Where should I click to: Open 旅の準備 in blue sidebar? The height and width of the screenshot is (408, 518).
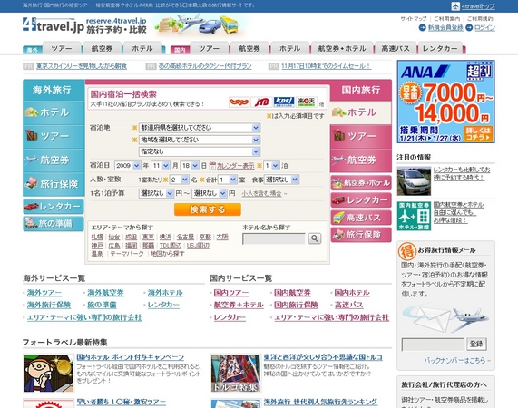(x=54, y=223)
